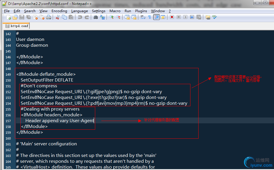Open Find with the binoculars icon
Viewport: 274px width, 170px height.
coord(96,17)
